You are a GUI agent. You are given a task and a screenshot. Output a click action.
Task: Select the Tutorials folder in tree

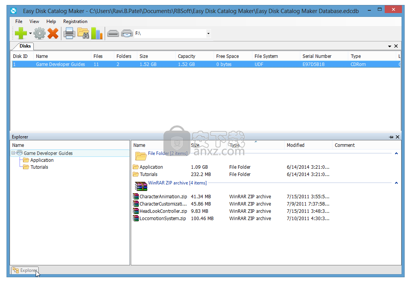click(x=39, y=167)
